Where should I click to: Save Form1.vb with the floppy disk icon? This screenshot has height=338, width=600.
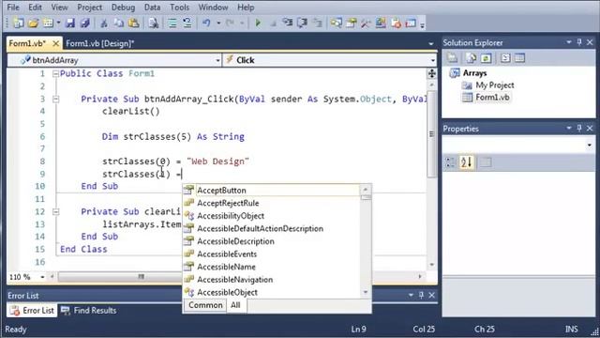pos(70,23)
